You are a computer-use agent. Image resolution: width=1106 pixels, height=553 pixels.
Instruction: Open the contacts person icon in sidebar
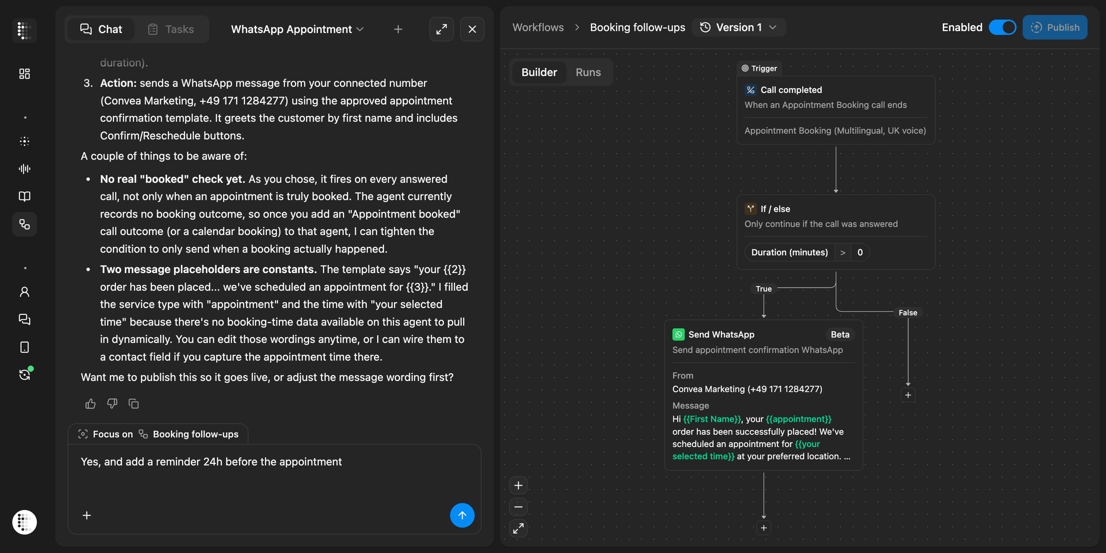[x=25, y=292]
